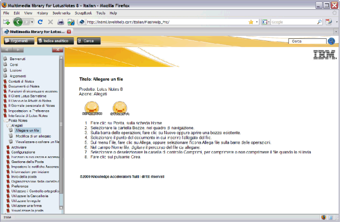Screen dimensions: 340x222
Task: Print the topic with the STAMPA icon
Action: click(119, 108)
